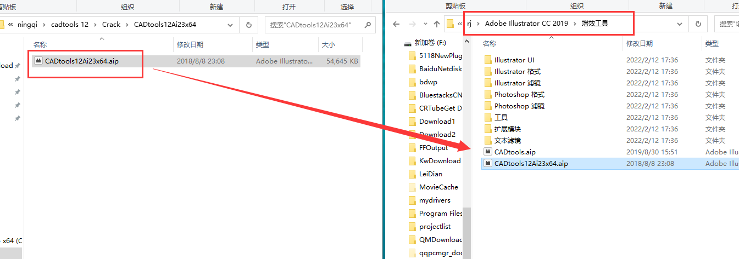Select the CADtools.aip plugin file icon

pyautogui.click(x=487, y=152)
